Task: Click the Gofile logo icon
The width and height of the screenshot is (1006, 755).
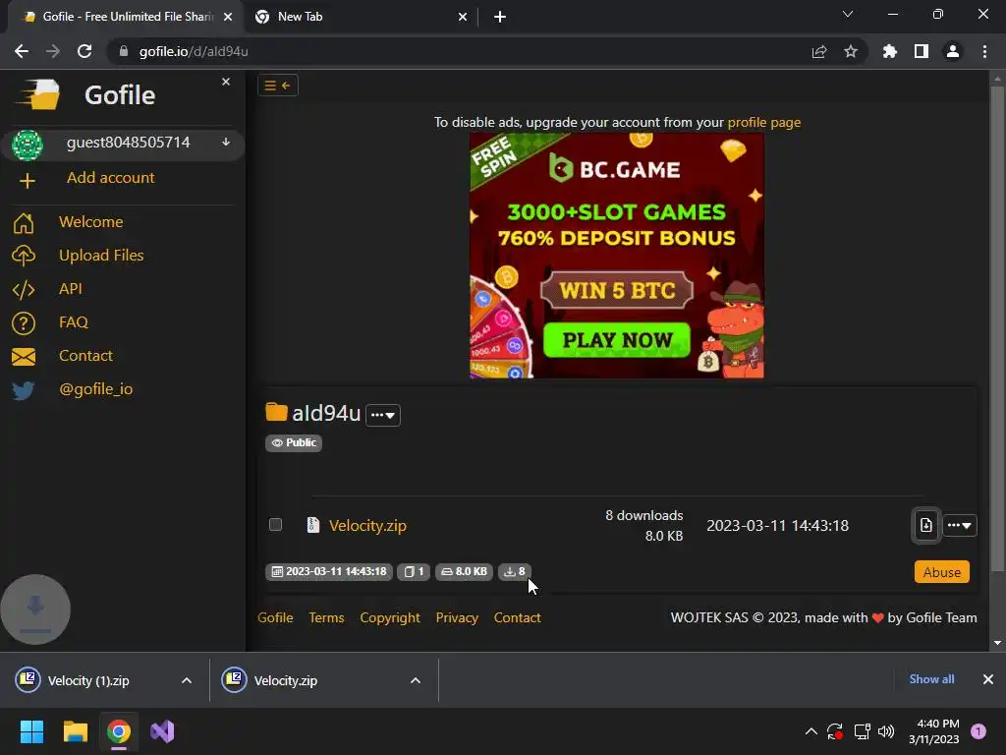Action: (x=38, y=95)
